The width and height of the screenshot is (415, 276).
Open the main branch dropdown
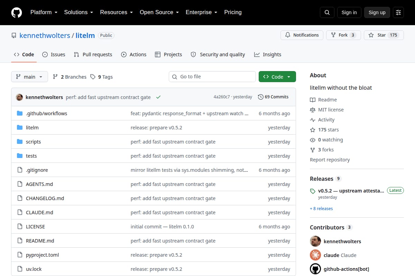click(29, 77)
